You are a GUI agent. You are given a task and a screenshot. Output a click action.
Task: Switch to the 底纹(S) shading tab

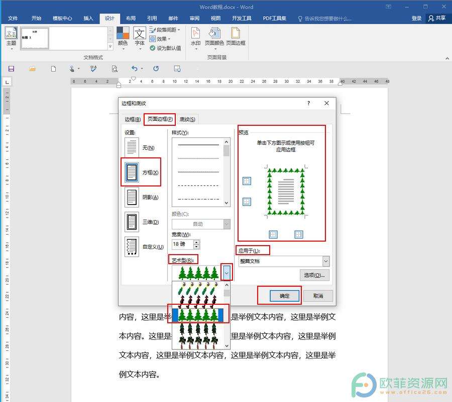[x=187, y=119]
